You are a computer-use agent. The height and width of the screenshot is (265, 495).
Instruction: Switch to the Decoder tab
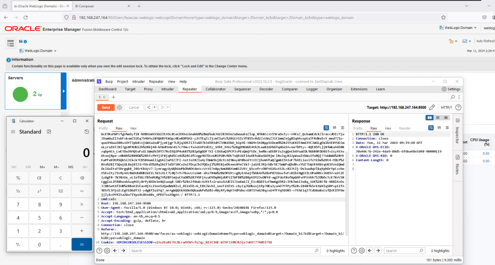[266, 89]
